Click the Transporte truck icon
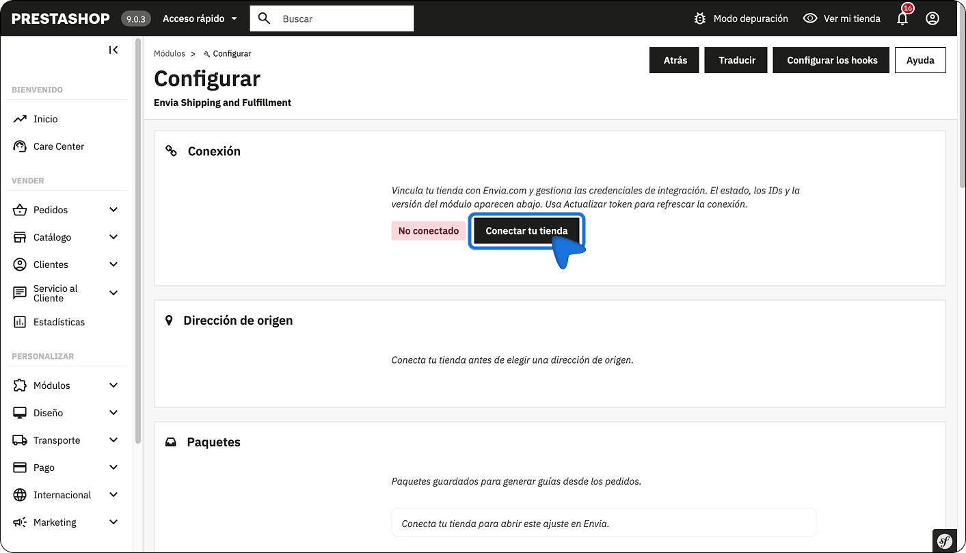This screenshot has height=553, width=966. pos(20,440)
